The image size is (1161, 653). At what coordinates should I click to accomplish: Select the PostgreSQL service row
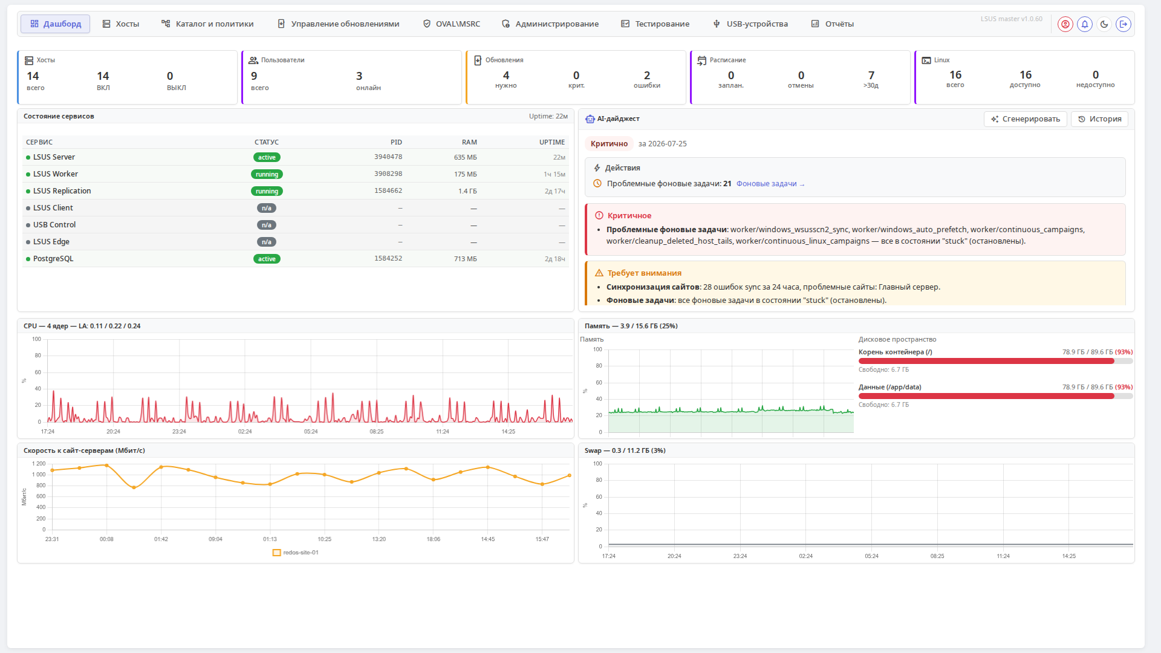pos(295,259)
